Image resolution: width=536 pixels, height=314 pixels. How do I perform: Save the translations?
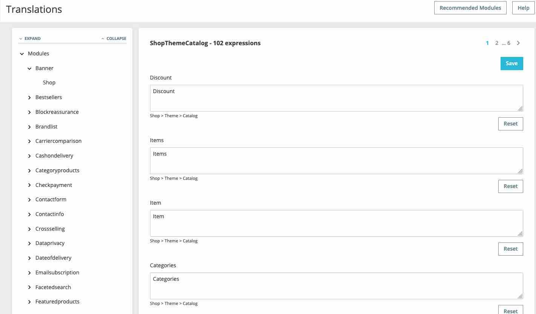(511, 63)
